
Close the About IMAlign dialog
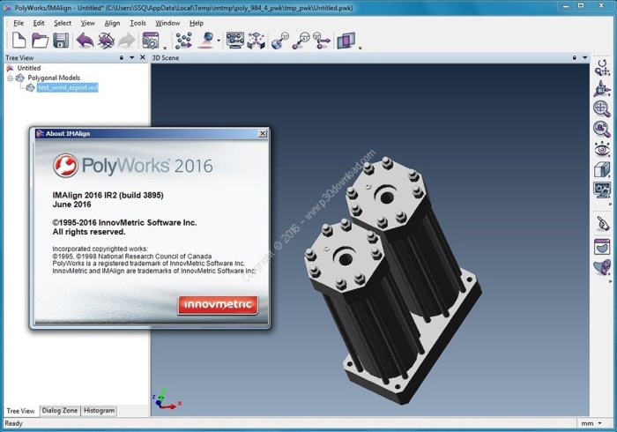point(263,134)
